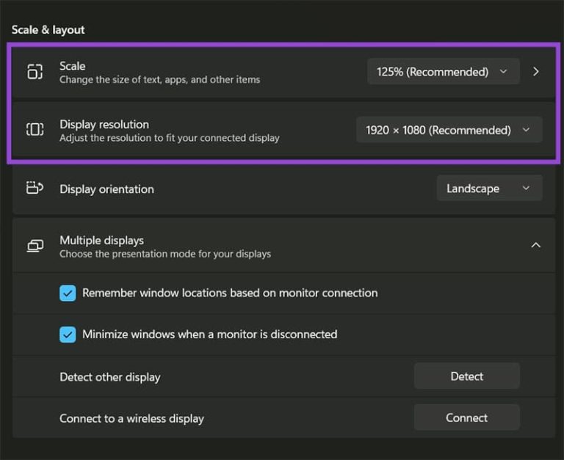
Task: Select the Display resolution row title
Action: point(104,124)
